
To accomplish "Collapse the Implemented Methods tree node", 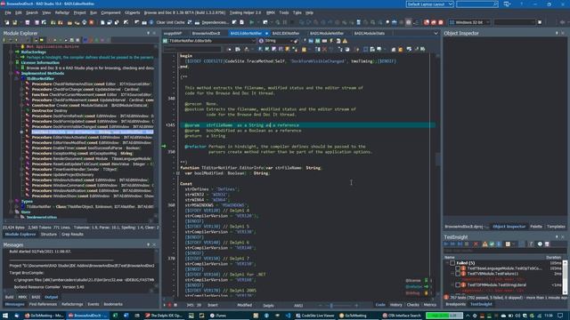I will (x=11, y=73).
